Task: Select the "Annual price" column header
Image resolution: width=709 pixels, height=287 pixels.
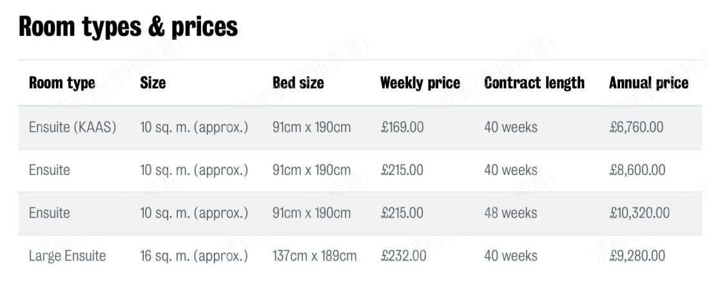Action: coord(648,83)
